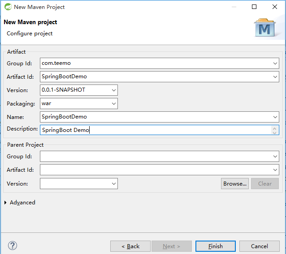Click the 'Packaging:' label
Screen dimensions: 286x254
[21, 104]
